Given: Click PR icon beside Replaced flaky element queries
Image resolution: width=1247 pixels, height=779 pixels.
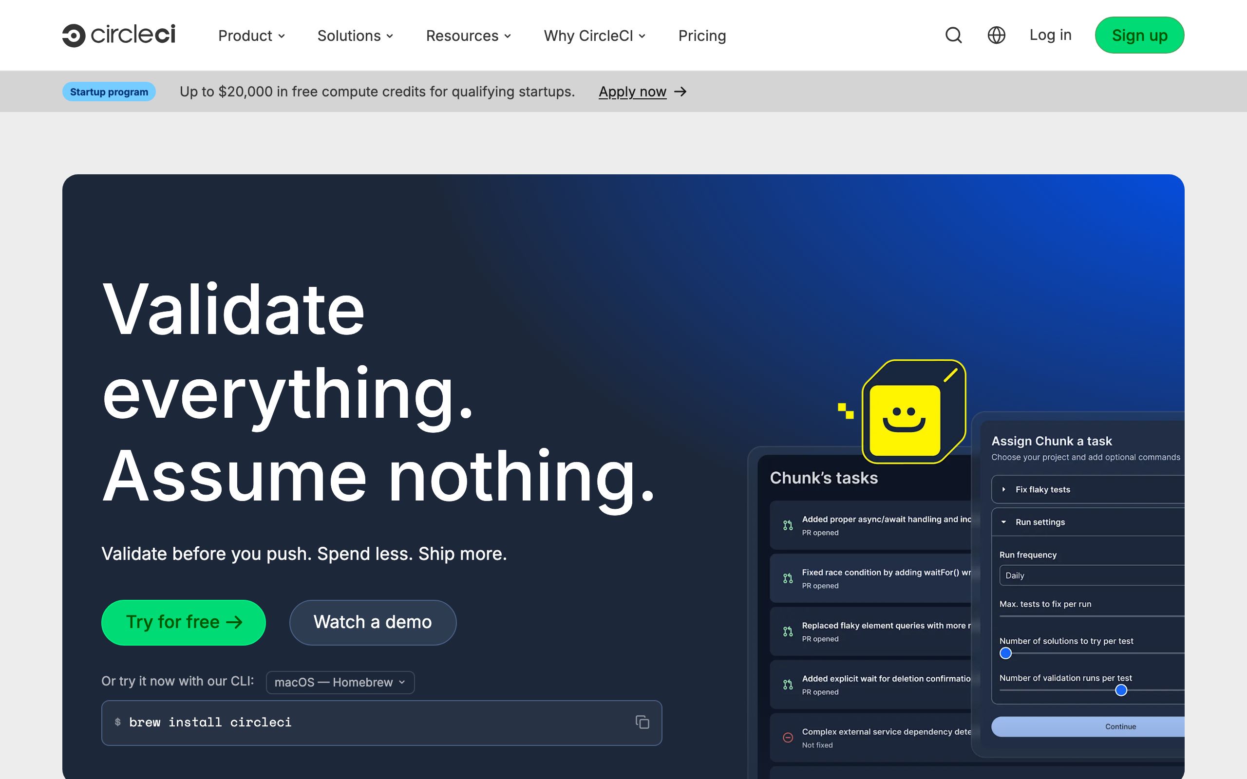Looking at the screenshot, I should pyautogui.click(x=788, y=631).
